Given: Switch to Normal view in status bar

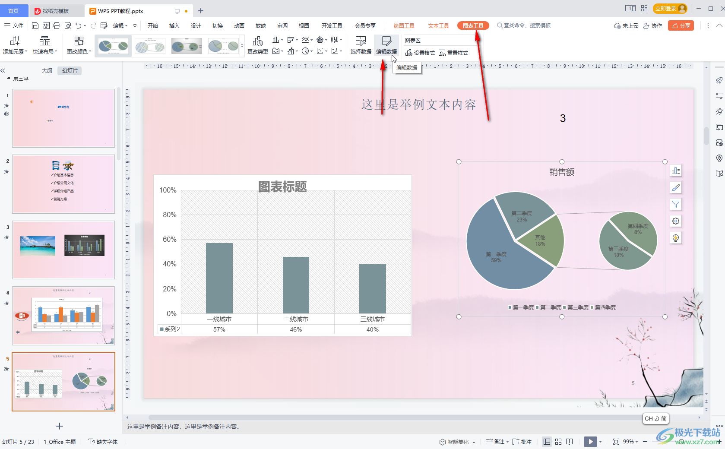Looking at the screenshot, I should point(547,442).
